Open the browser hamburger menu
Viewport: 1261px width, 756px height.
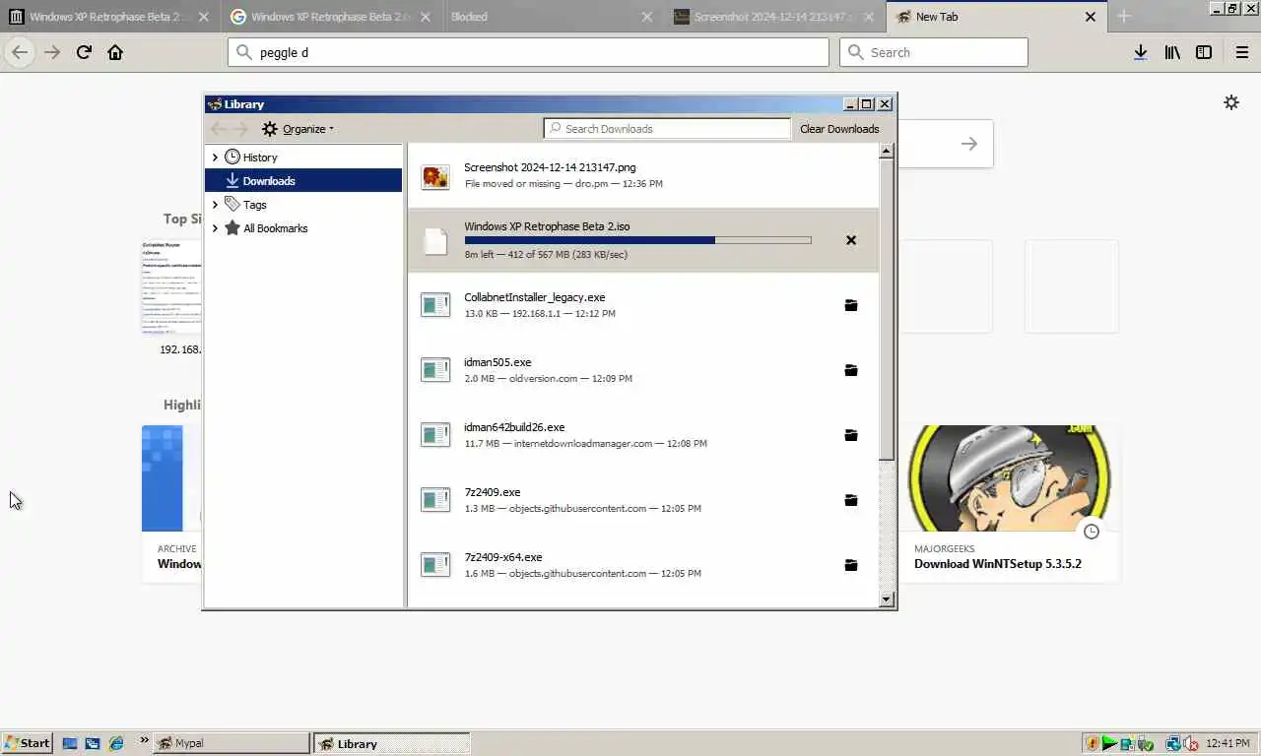click(1241, 52)
